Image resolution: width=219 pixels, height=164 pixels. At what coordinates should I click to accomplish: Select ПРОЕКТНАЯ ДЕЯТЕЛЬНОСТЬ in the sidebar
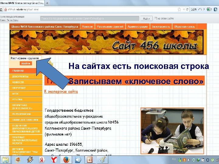pyautogui.click(x=26, y=107)
